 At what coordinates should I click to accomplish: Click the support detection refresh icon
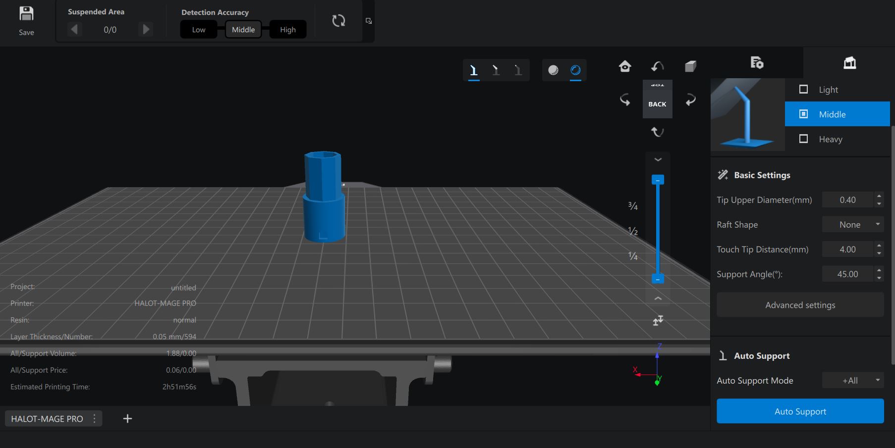point(338,21)
